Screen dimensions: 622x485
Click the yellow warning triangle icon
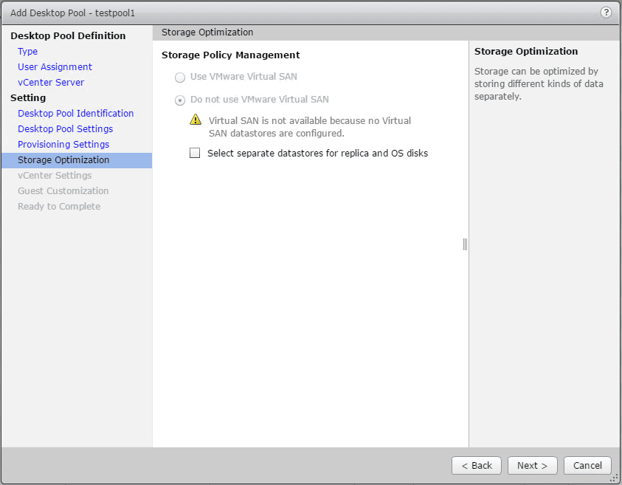pos(195,120)
